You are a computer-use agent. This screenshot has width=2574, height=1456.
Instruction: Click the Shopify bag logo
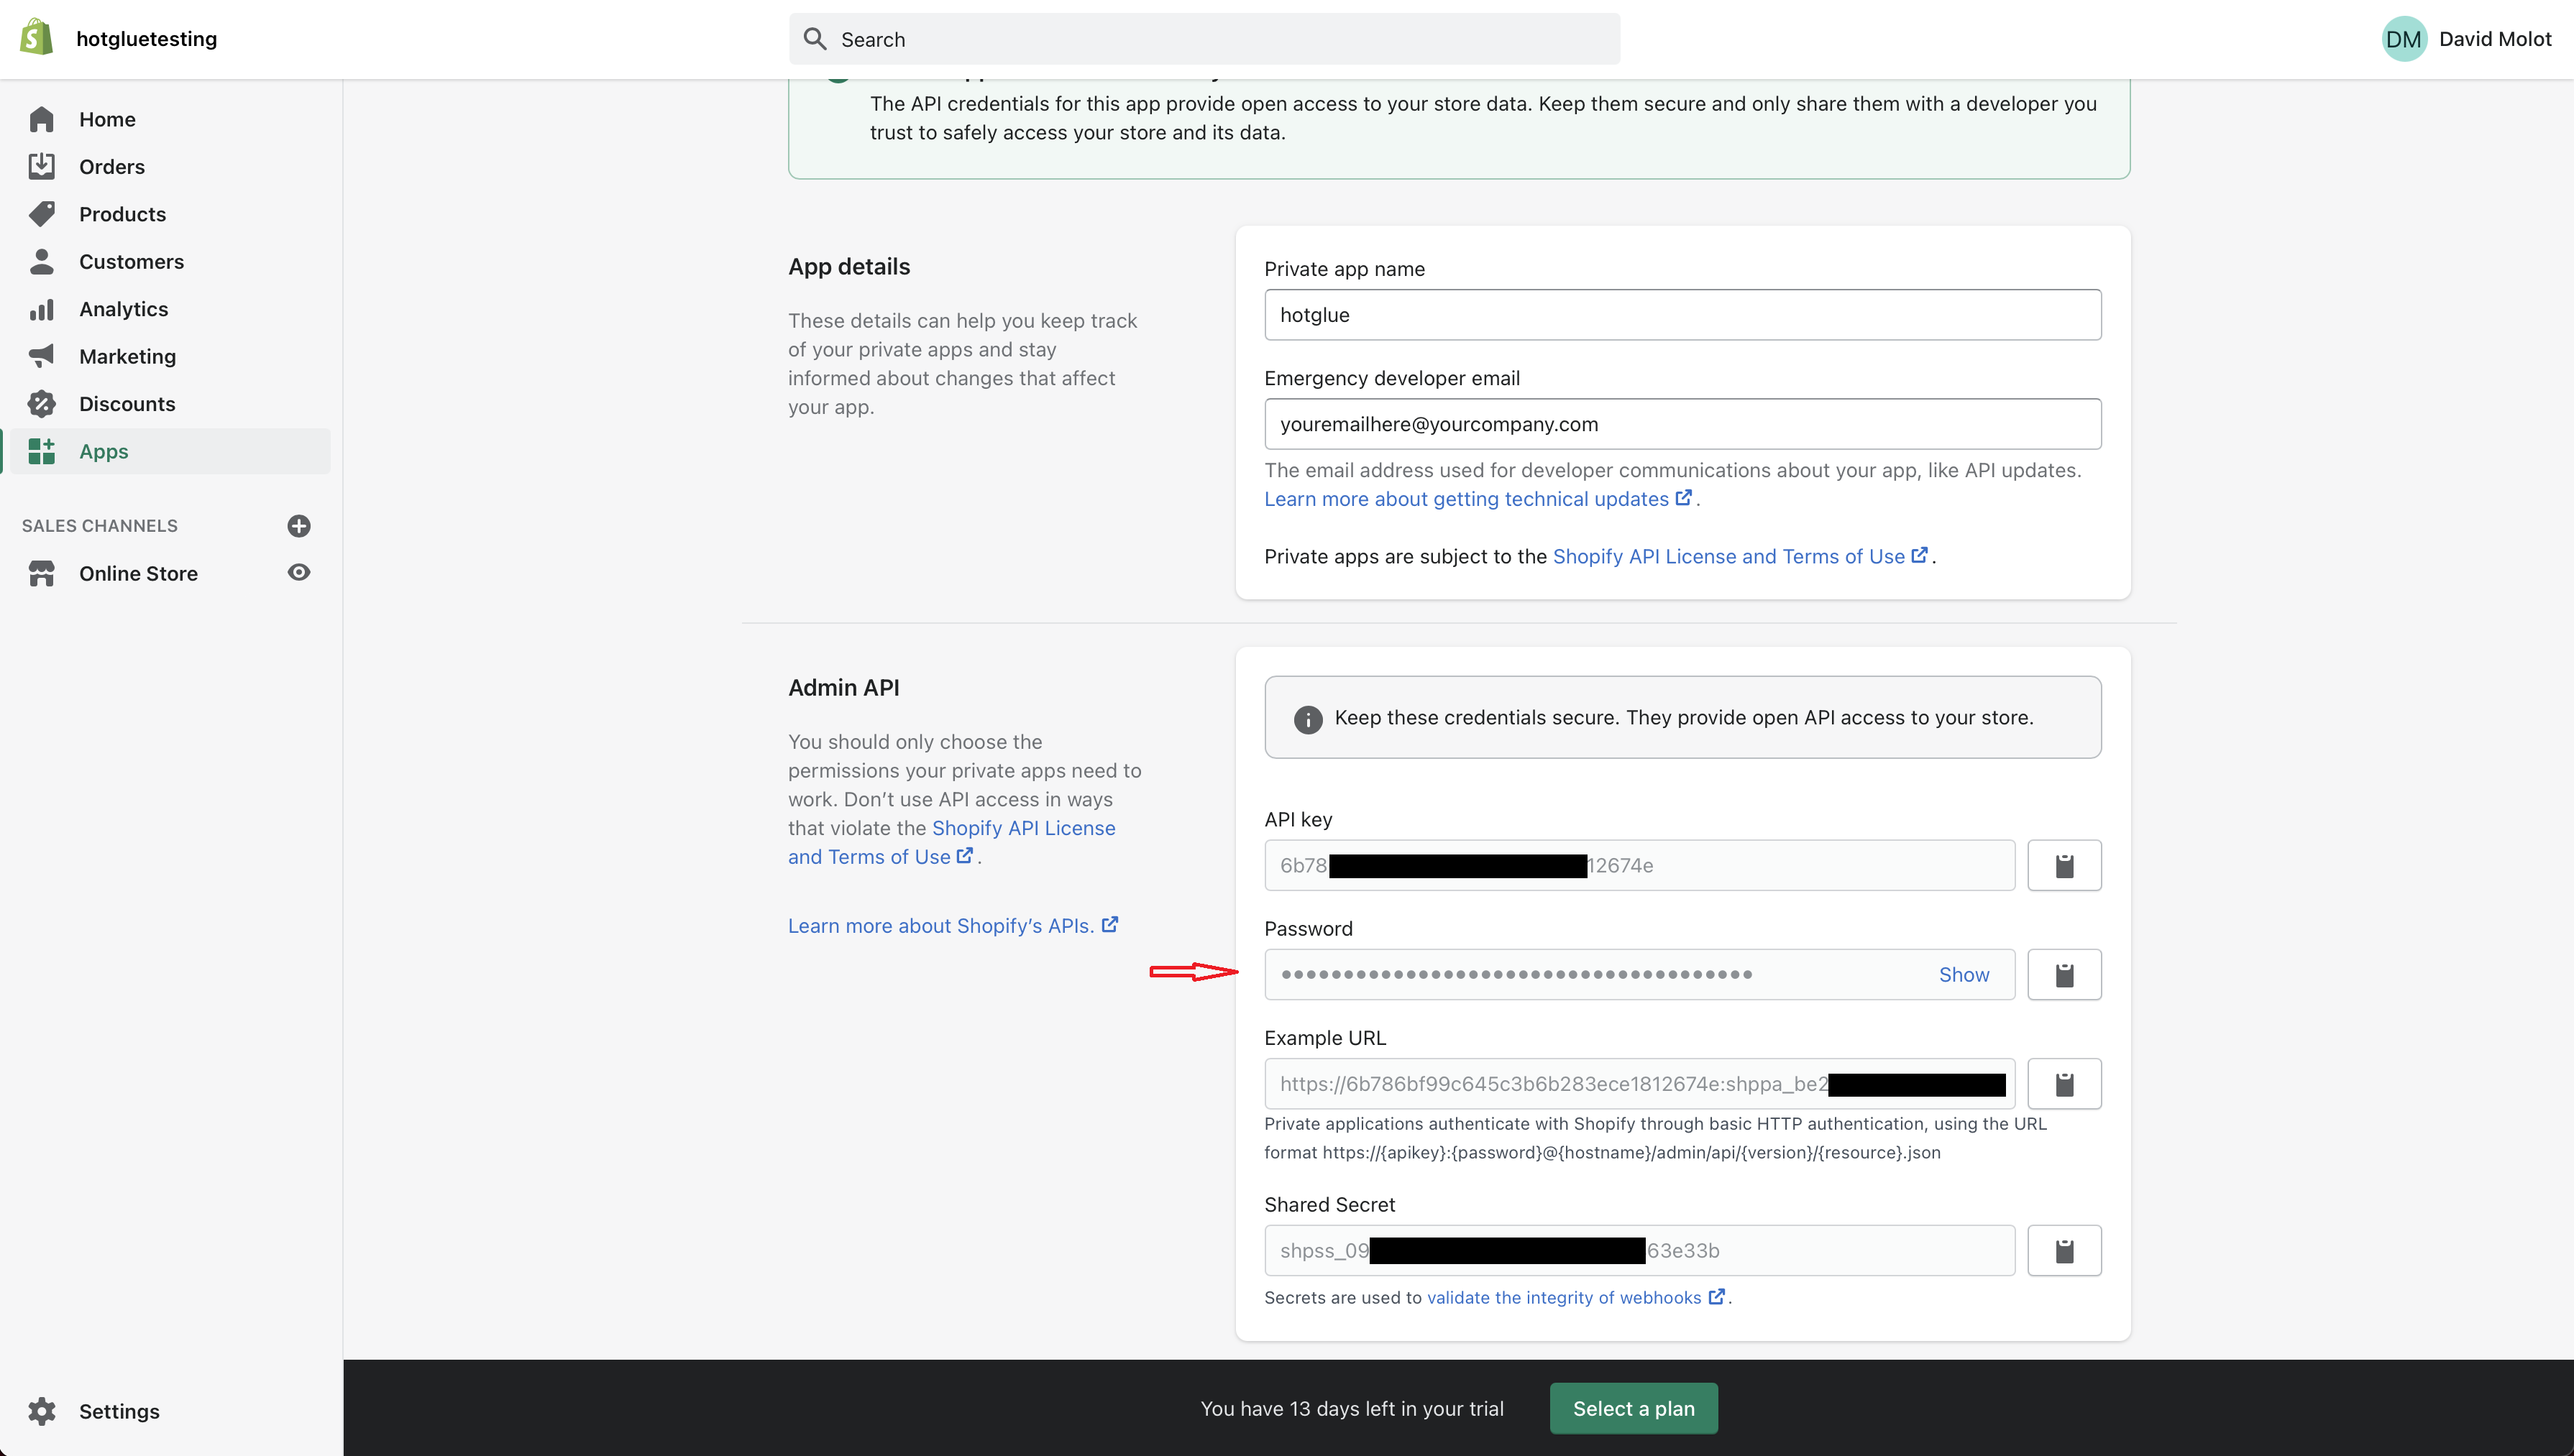37,38
